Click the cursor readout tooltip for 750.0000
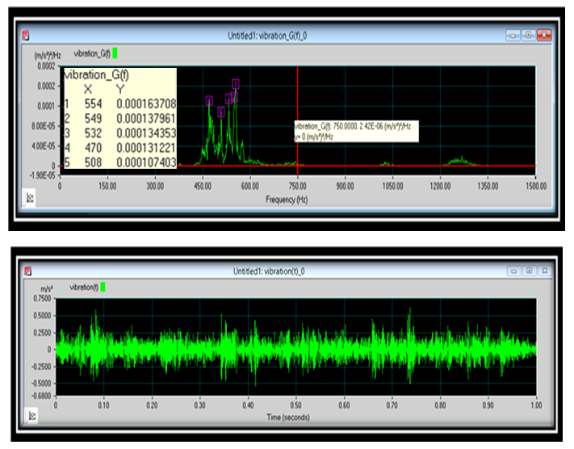 click(355, 132)
